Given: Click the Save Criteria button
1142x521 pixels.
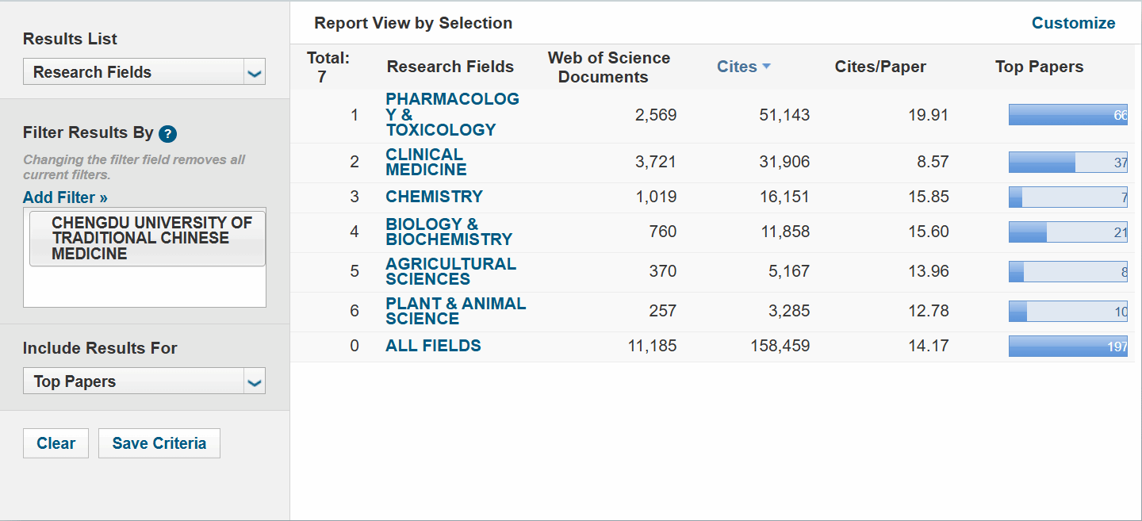Looking at the screenshot, I should [x=159, y=443].
